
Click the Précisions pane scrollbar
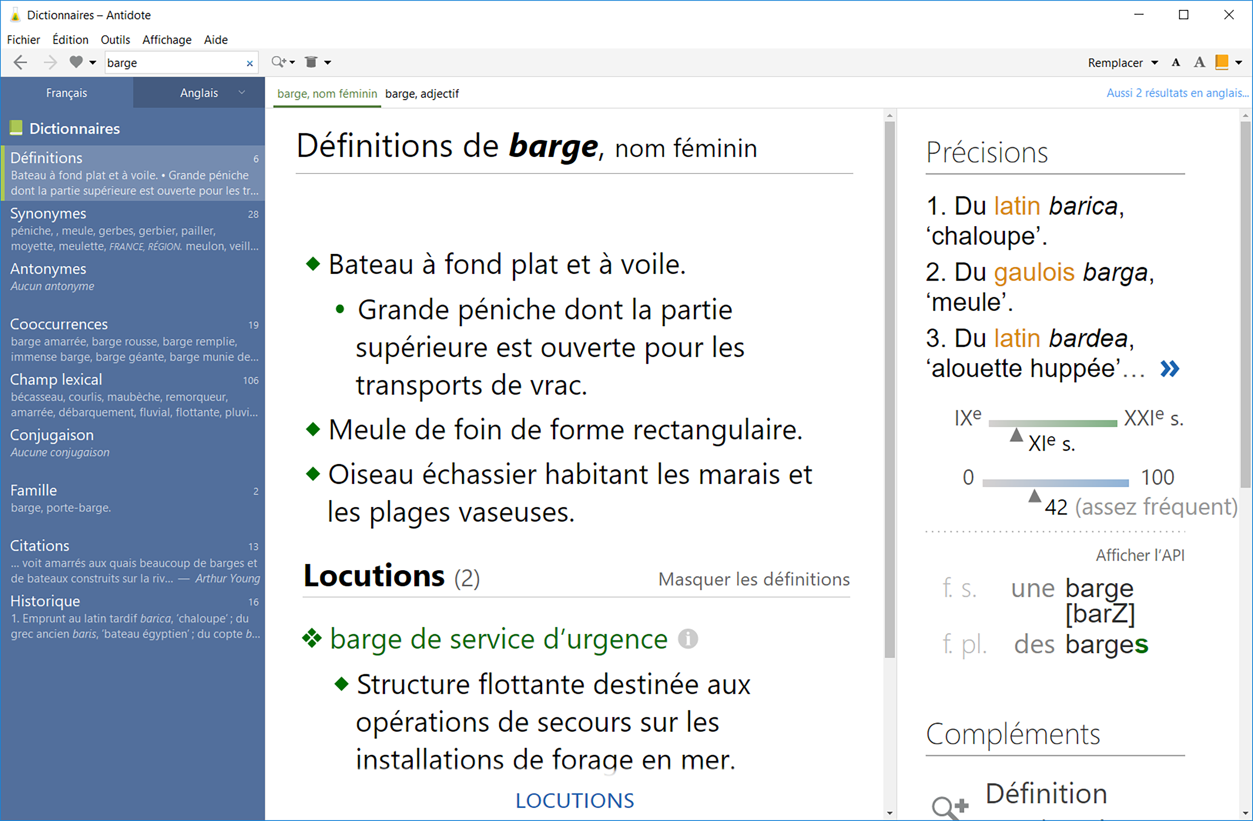pyautogui.click(x=1245, y=304)
